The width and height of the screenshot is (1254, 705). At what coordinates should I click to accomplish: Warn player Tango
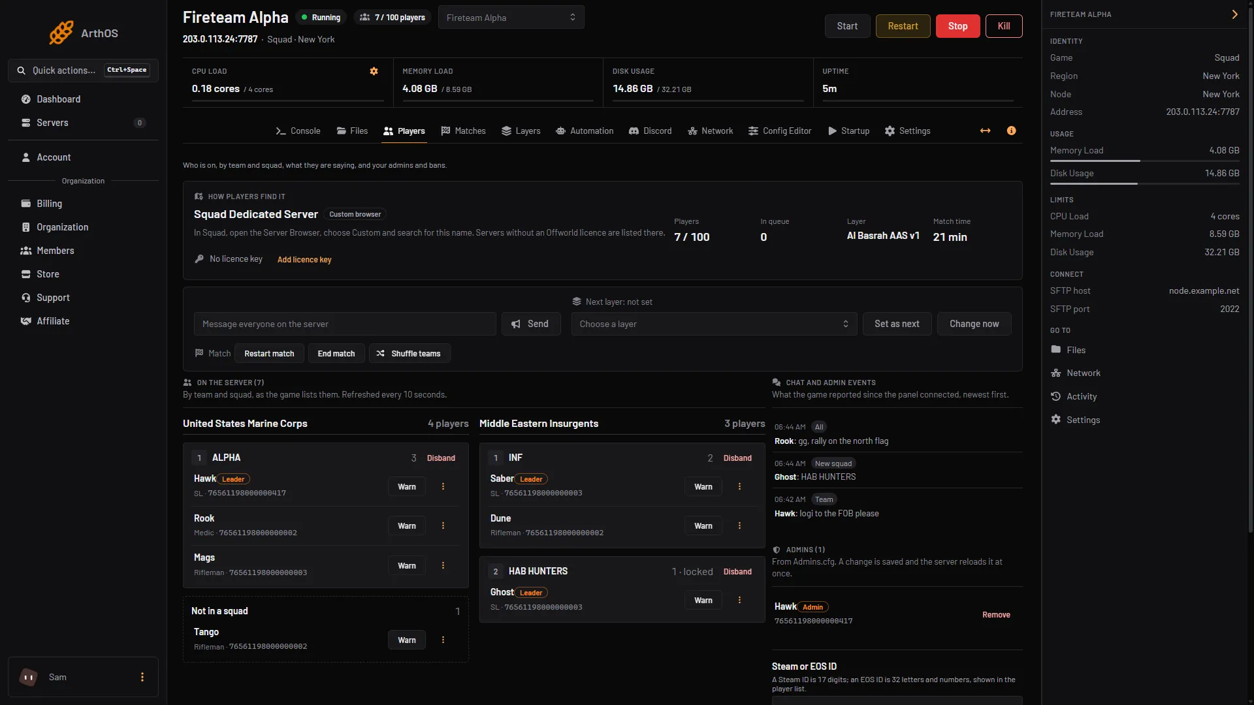(x=406, y=640)
